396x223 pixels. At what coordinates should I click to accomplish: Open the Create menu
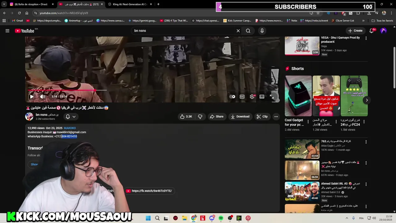[x=355, y=31]
